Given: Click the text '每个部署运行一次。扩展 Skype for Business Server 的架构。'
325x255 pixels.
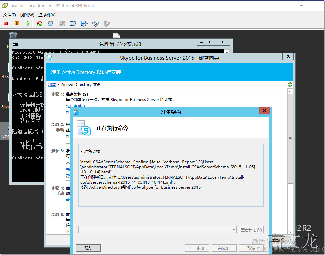Looking at the screenshot, I should (120, 100).
